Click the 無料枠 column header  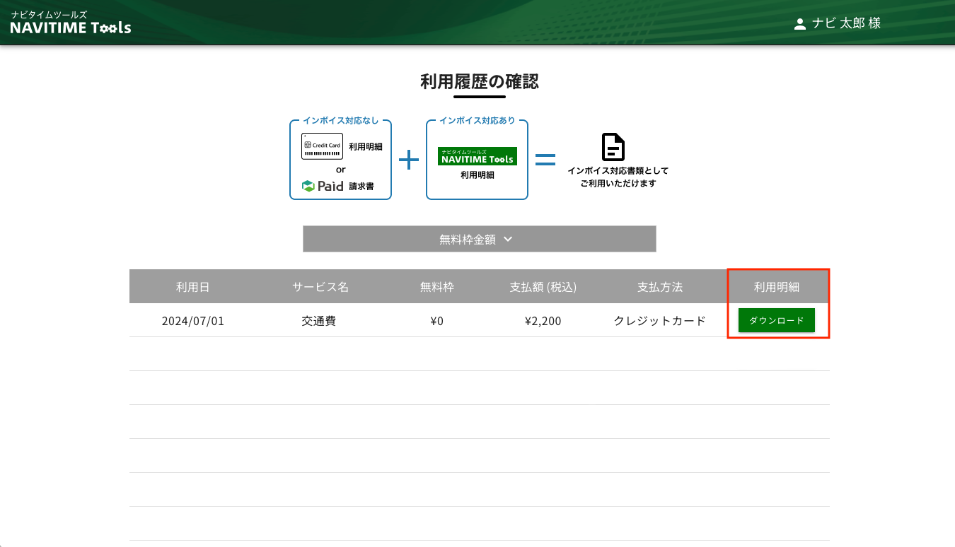tap(437, 287)
